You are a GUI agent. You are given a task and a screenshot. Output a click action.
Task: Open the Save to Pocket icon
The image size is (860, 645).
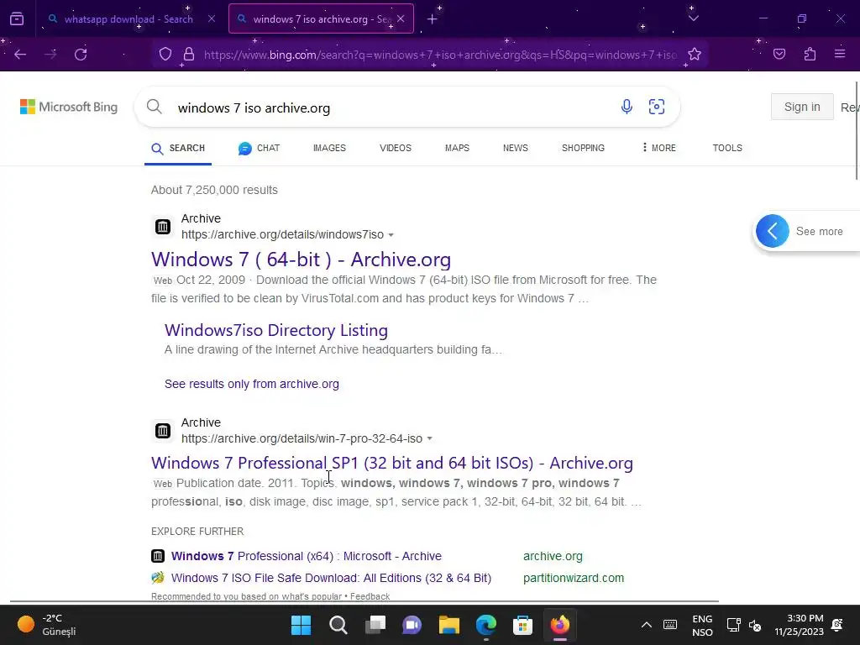779,54
